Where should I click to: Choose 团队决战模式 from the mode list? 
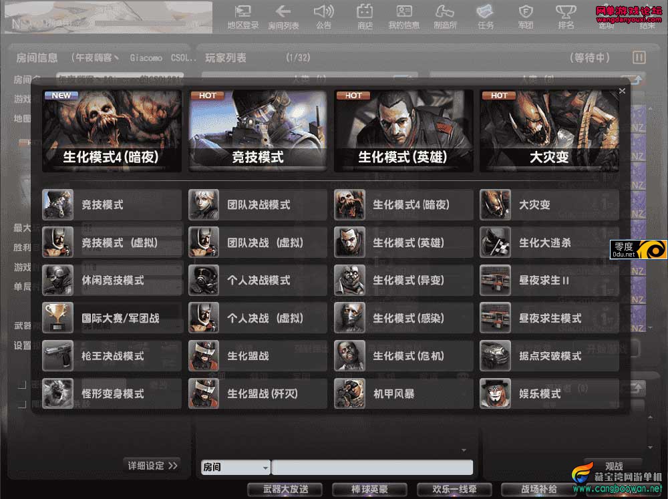(258, 204)
